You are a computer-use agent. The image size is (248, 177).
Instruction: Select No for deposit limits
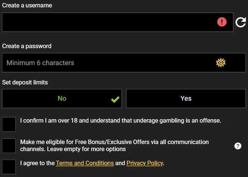pos(62,98)
